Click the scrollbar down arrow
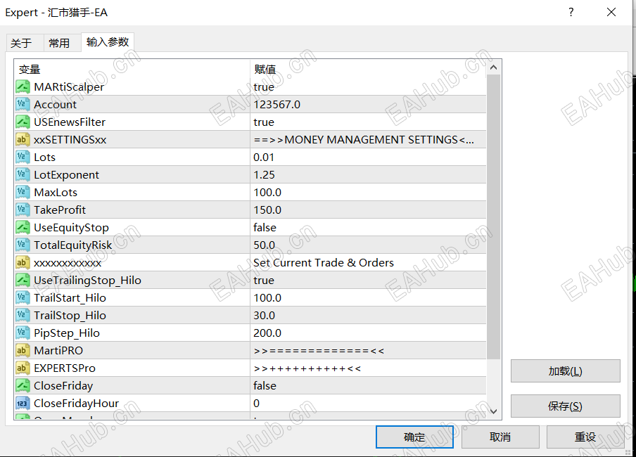The height and width of the screenshot is (457, 636). [494, 411]
